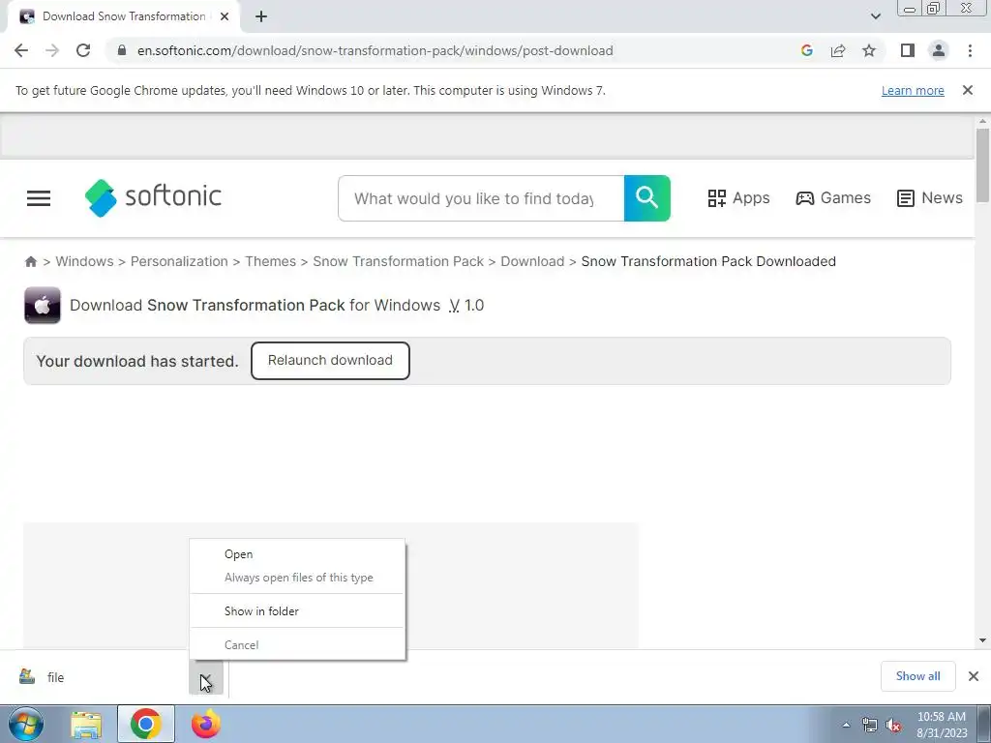Click Show all downloads
The height and width of the screenshot is (743, 991).
[917, 676]
